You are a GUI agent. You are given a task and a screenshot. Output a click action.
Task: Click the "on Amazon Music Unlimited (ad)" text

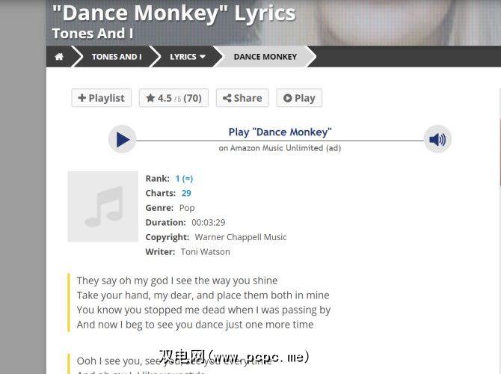coord(280,148)
